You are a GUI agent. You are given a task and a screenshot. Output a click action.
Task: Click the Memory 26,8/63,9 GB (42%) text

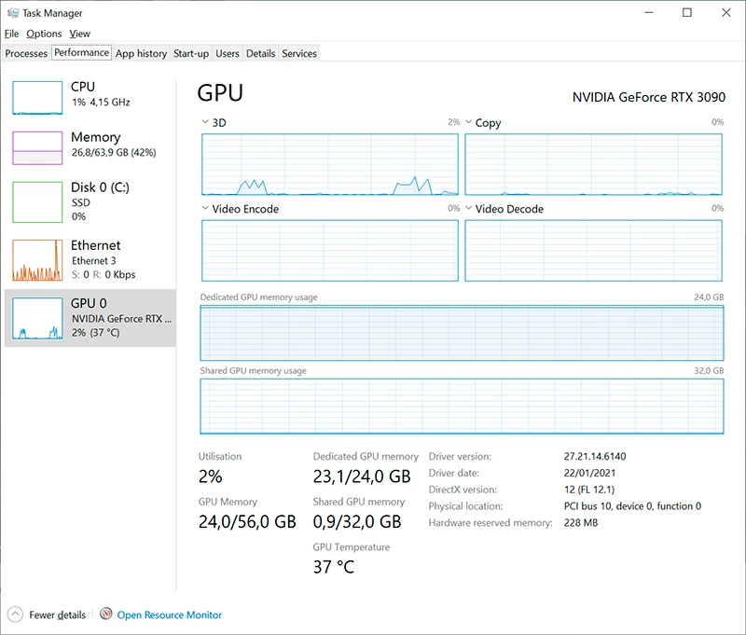114,153
